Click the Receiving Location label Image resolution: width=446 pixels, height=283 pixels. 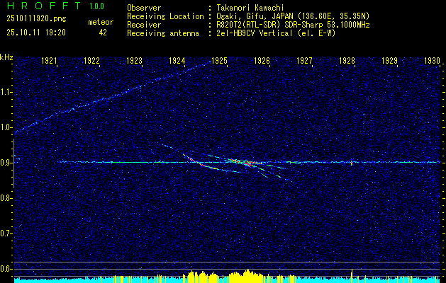point(165,16)
